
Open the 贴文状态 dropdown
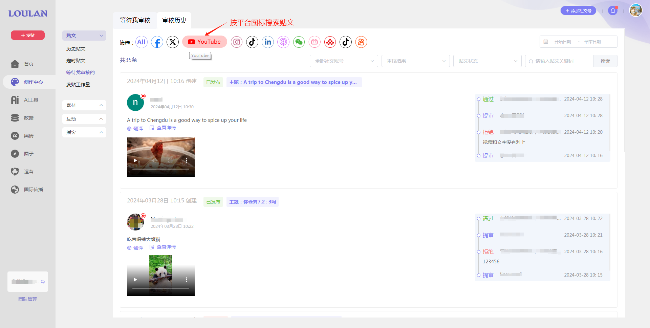[x=487, y=61]
